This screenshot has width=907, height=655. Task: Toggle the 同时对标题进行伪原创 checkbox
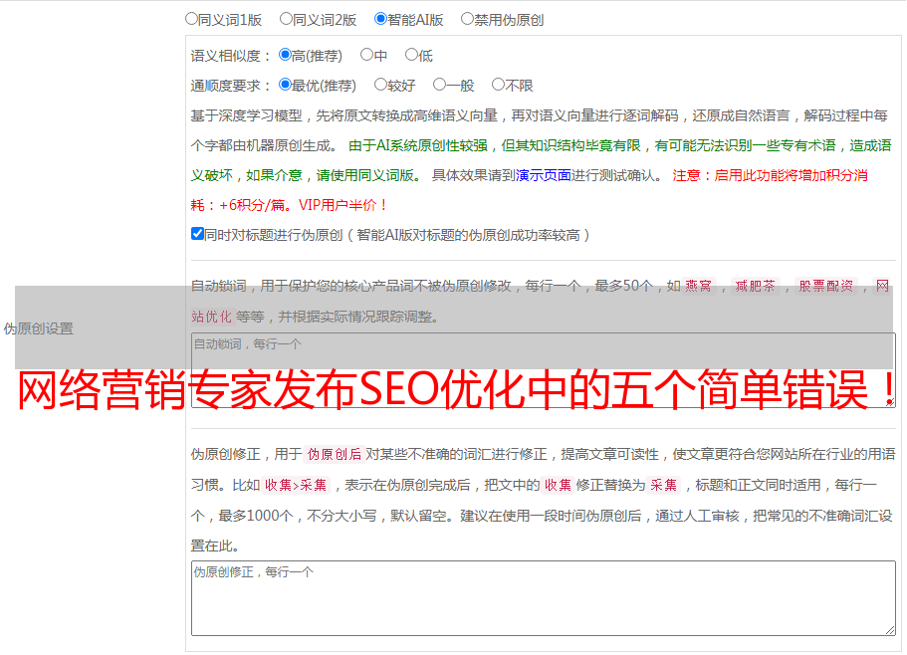[197, 234]
